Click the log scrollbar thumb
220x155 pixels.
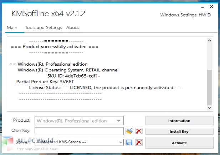coord(209,87)
